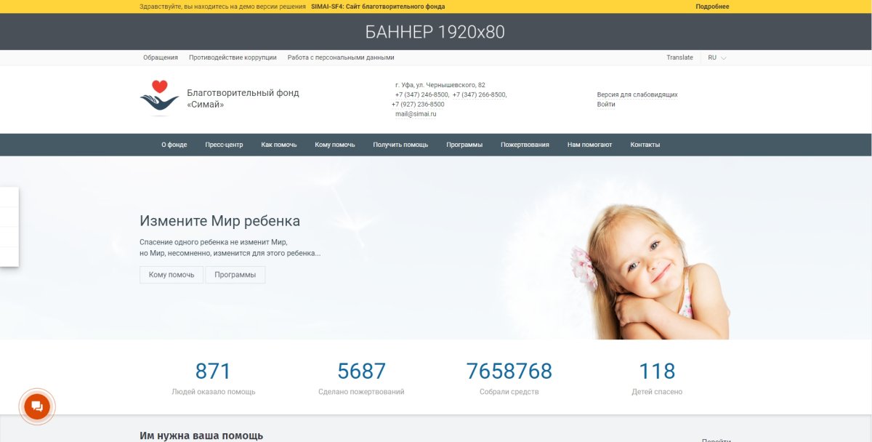Screen dimensions: 872x442
Task: Open Нам помогают in navigation bar
Action: coord(589,145)
